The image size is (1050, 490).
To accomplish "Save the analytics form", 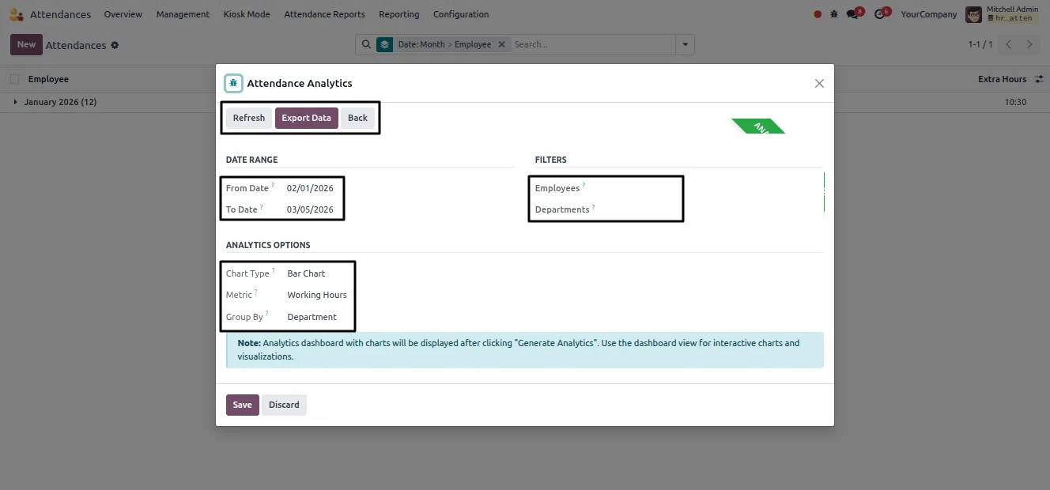I will 243,405.
